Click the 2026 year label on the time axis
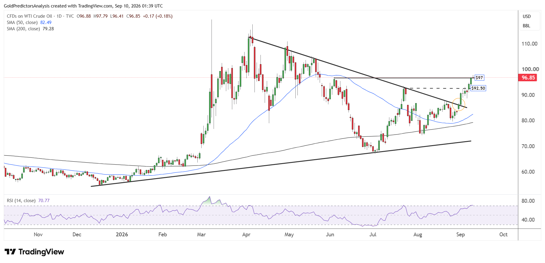This screenshot has width=545, height=263. click(x=122, y=235)
